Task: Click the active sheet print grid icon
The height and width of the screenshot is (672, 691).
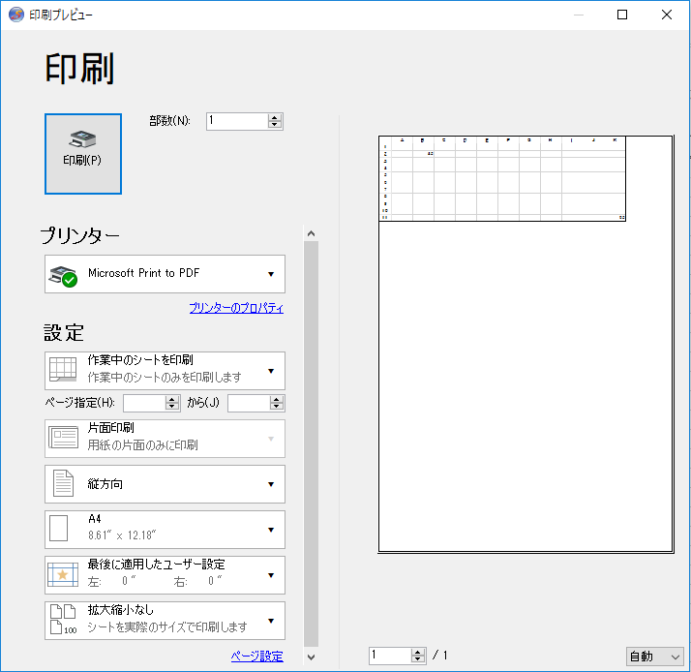Action: [x=63, y=370]
